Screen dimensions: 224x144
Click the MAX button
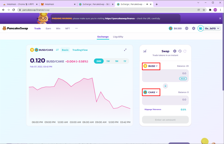point(183,79)
